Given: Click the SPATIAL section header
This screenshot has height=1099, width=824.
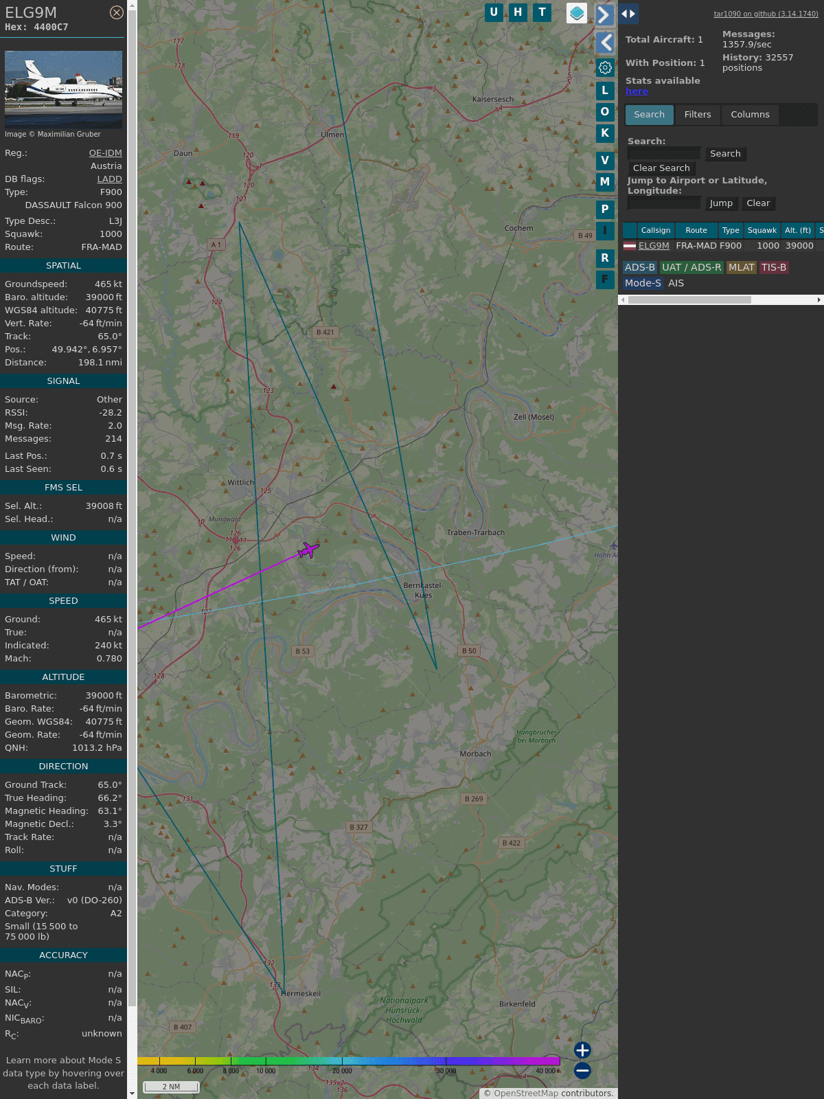Looking at the screenshot, I should click(x=63, y=266).
